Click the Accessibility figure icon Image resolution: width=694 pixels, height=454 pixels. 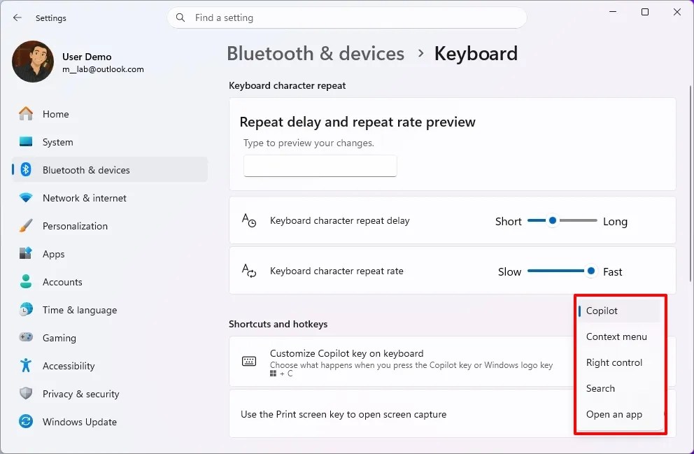pos(26,365)
